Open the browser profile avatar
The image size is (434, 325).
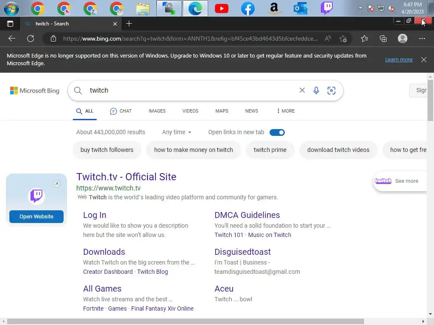point(403,39)
